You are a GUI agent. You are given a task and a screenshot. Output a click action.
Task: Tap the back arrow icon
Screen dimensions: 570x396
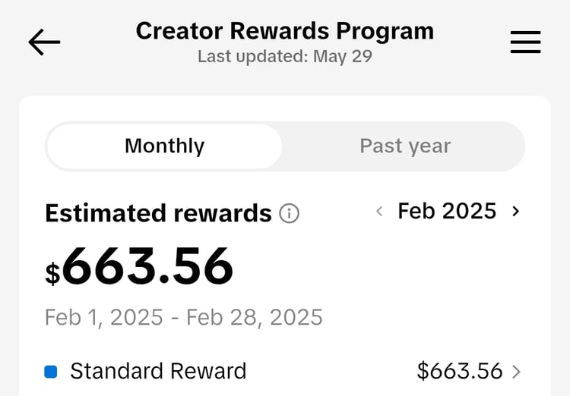point(44,42)
